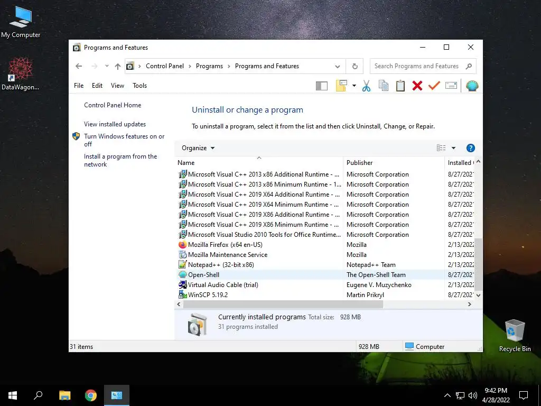Select Virtual Audio Cable (trial) entry

point(325,284)
